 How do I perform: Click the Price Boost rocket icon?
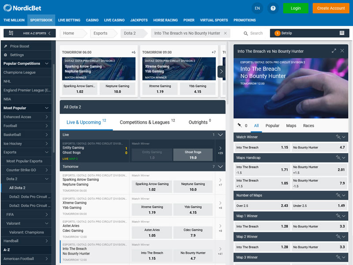tap(6, 46)
